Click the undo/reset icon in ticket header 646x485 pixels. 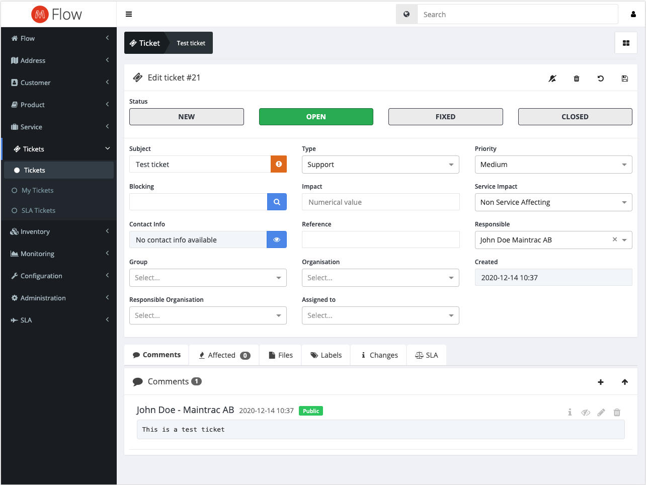click(x=600, y=78)
